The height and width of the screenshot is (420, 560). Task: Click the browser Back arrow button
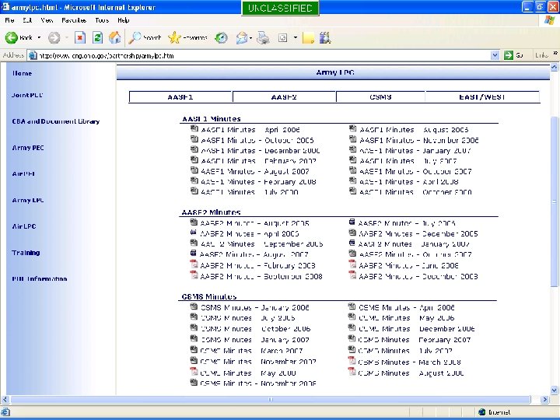[12, 37]
